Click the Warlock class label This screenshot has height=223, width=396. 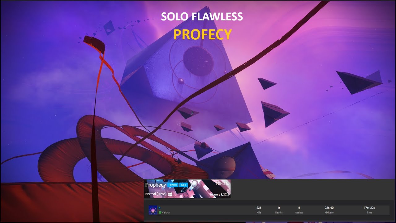(x=166, y=212)
